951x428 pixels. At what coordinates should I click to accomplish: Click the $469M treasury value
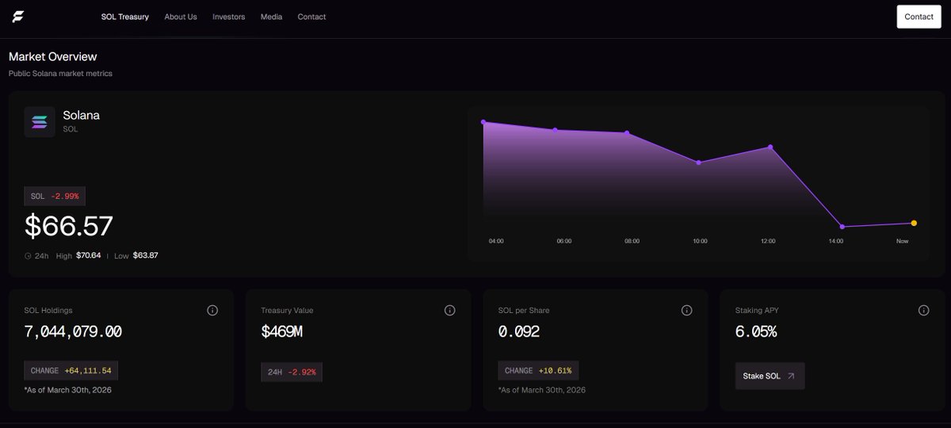(282, 332)
